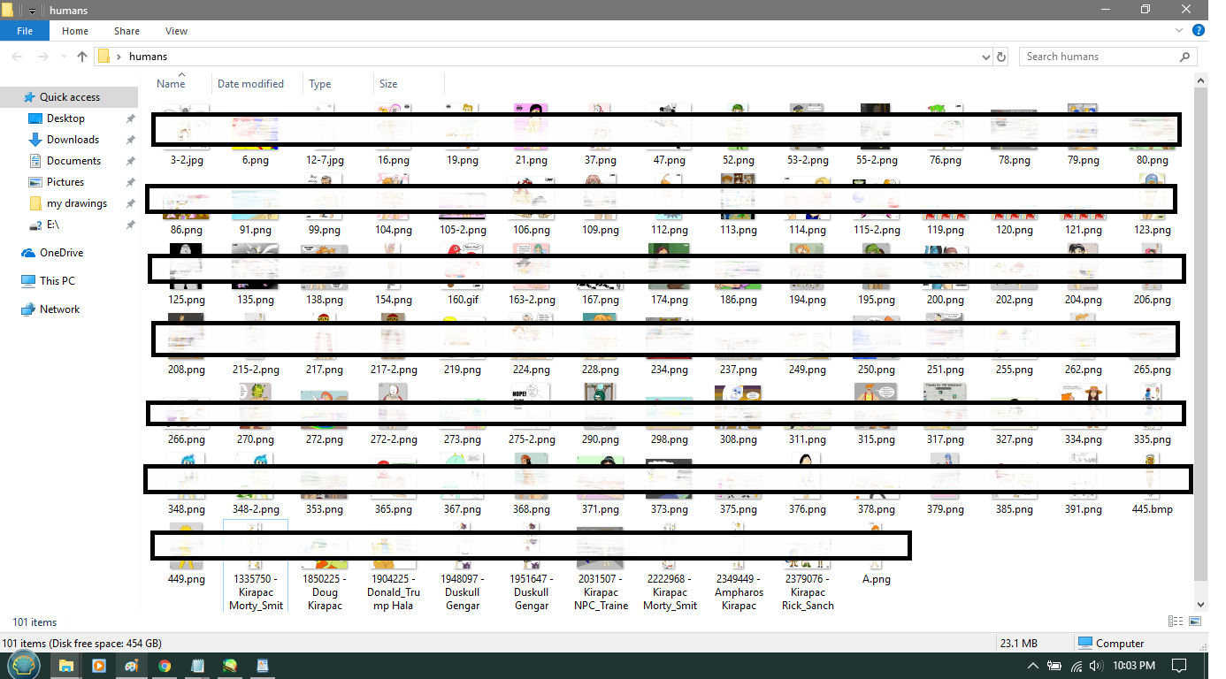Select the file 449.png

click(187, 554)
